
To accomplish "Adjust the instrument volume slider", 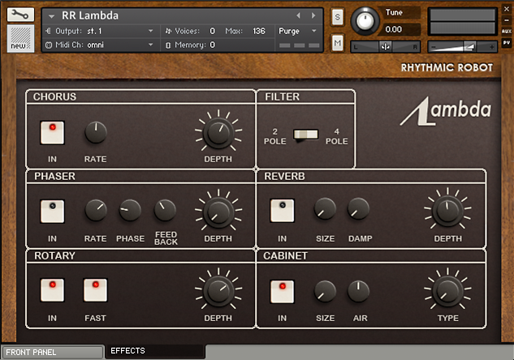I will pyautogui.click(x=463, y=47).
